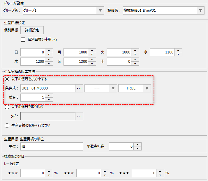Viewport: 208px width, 181px height.
Task: Enable the 個別目標を使用する checkbox
Action: coord(23,40)
